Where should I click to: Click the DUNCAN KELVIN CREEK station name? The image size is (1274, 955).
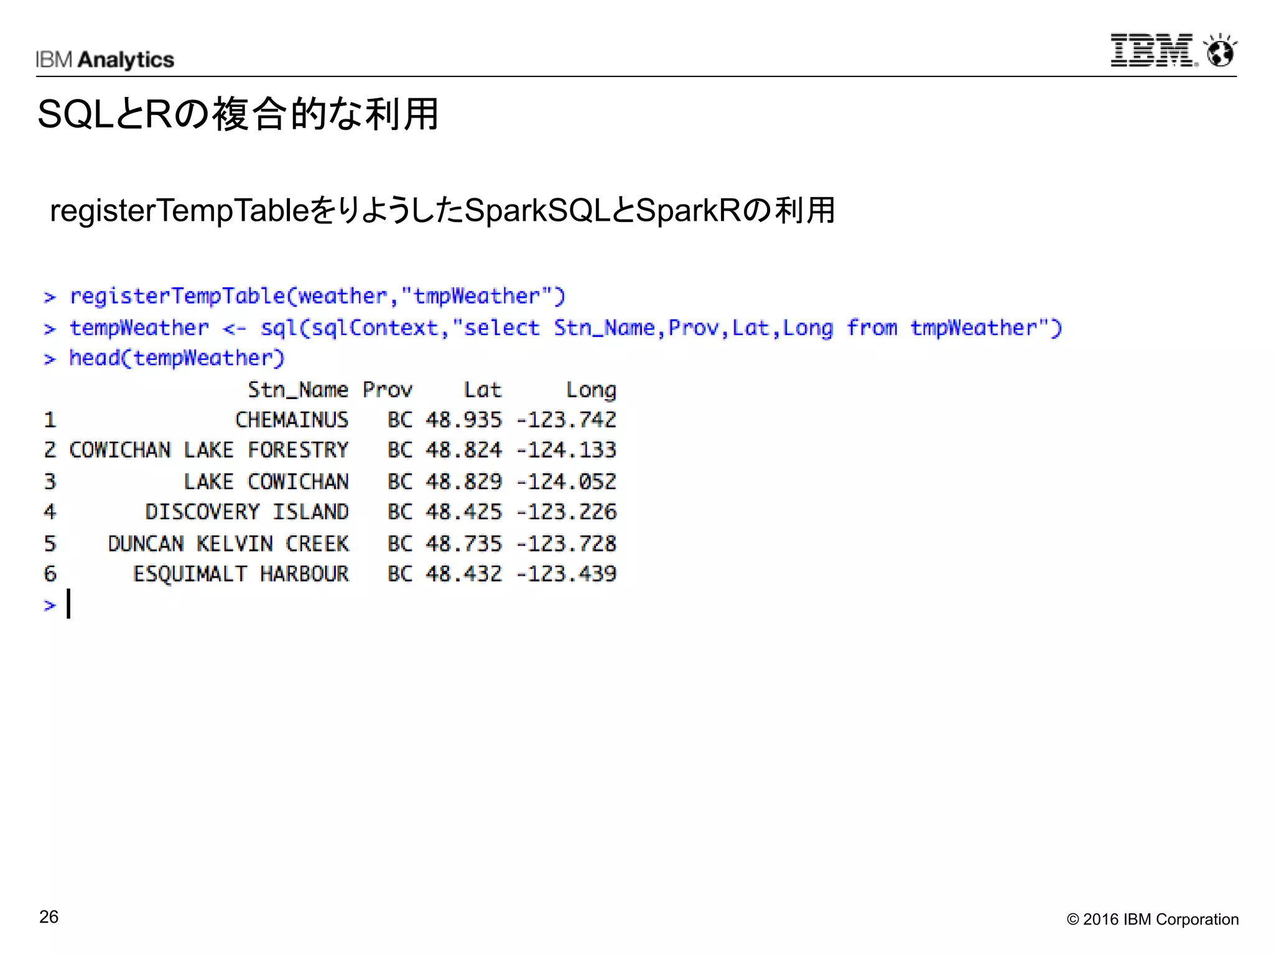coord(228,543)
